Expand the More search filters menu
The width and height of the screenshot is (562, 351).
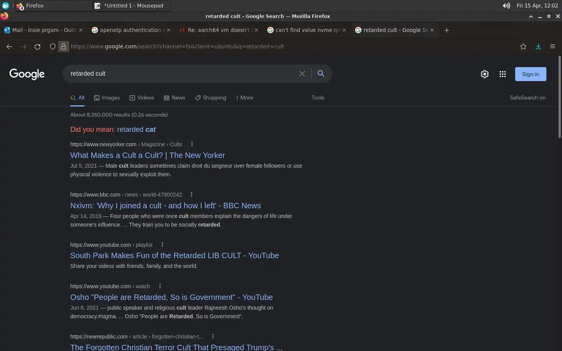pos(244,98)
